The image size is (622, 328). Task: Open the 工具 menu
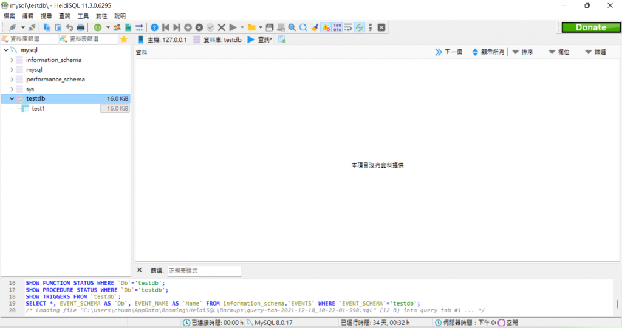(83, 16)
